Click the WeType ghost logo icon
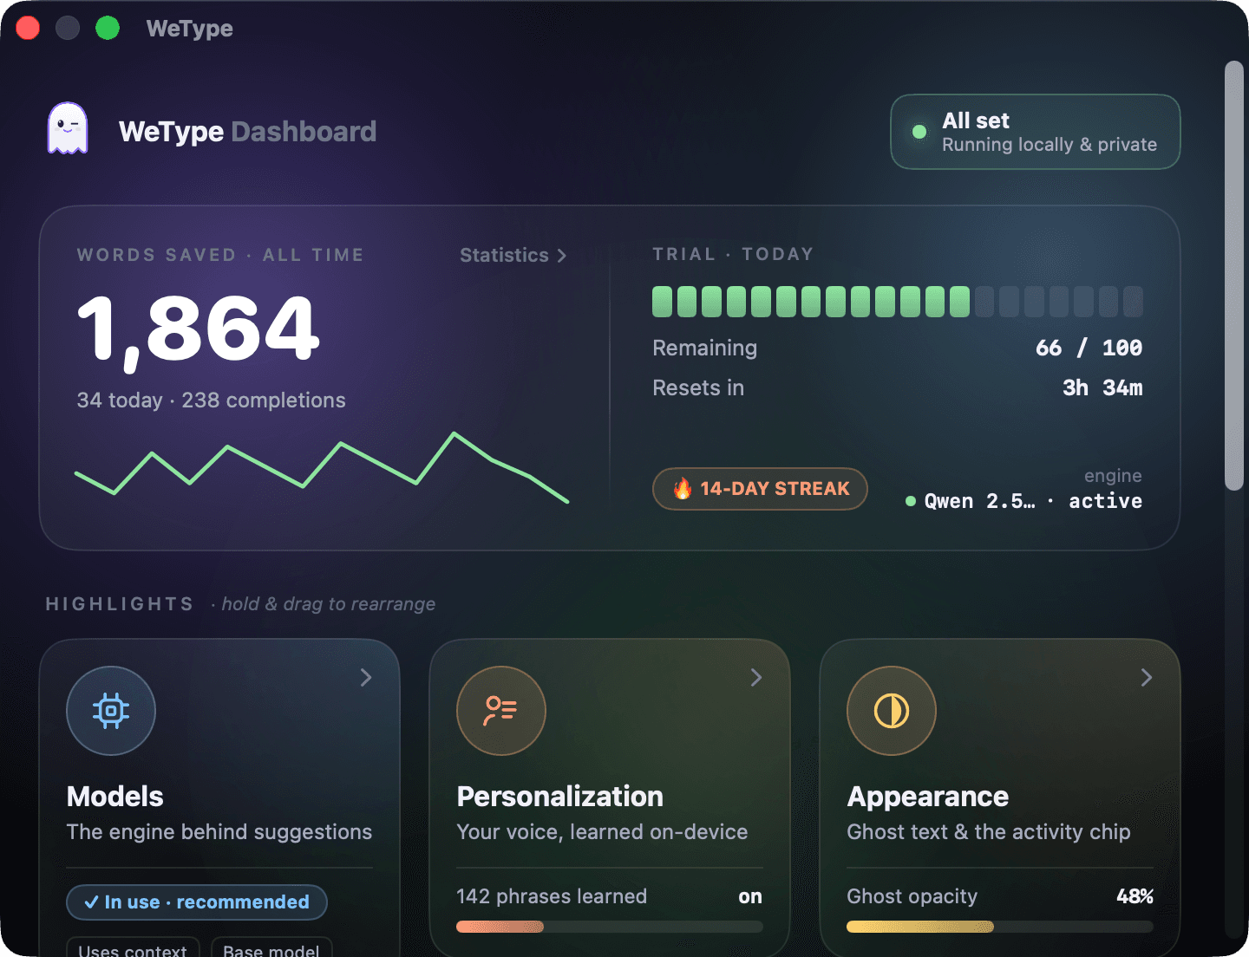 point(68,128)
